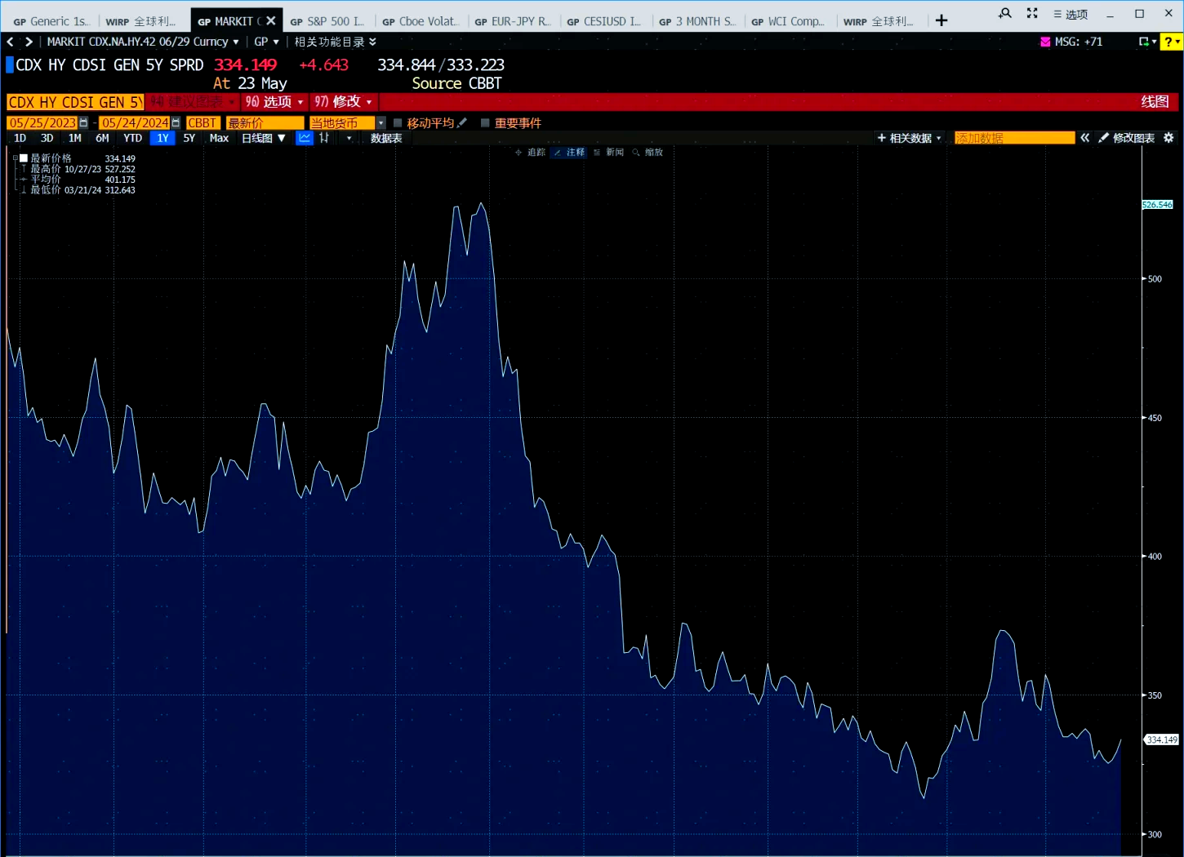Viewport: 1184px width, 857px height.
Task: Click the fullscreen expand icon
Action: point(1032,13)
